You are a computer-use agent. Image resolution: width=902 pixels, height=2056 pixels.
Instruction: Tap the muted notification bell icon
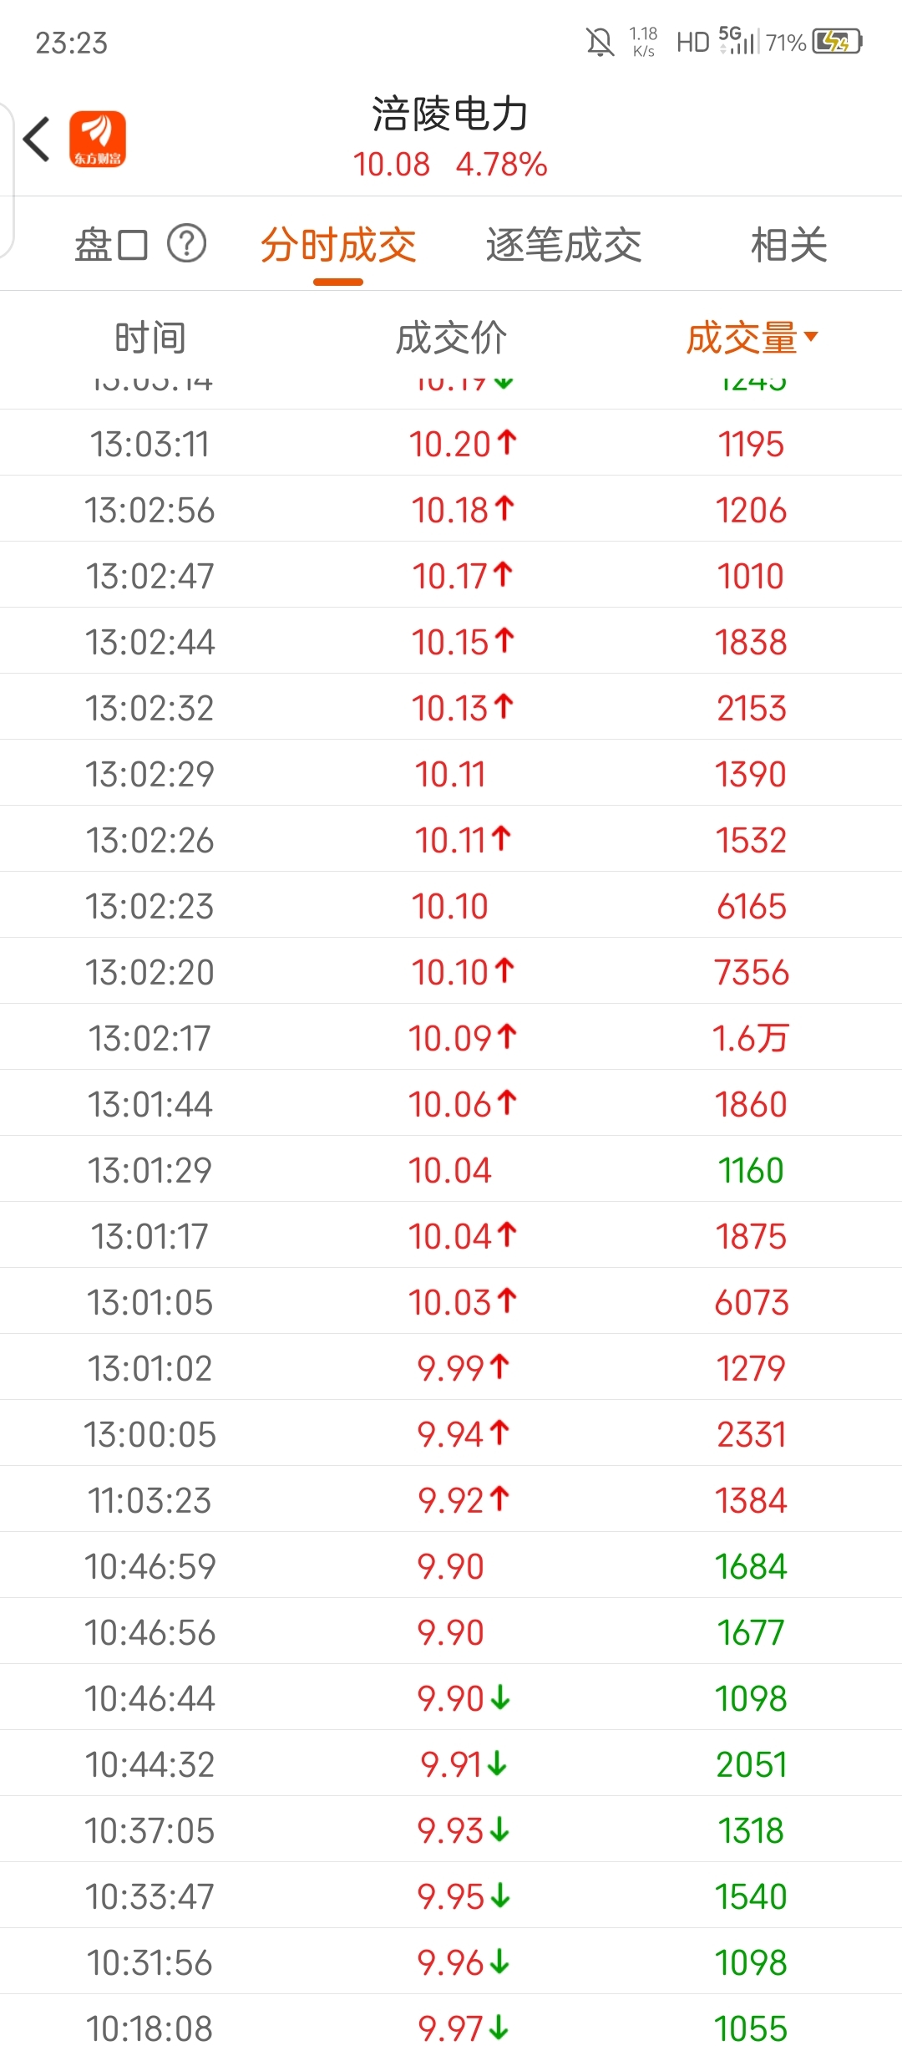click(600, 42)
